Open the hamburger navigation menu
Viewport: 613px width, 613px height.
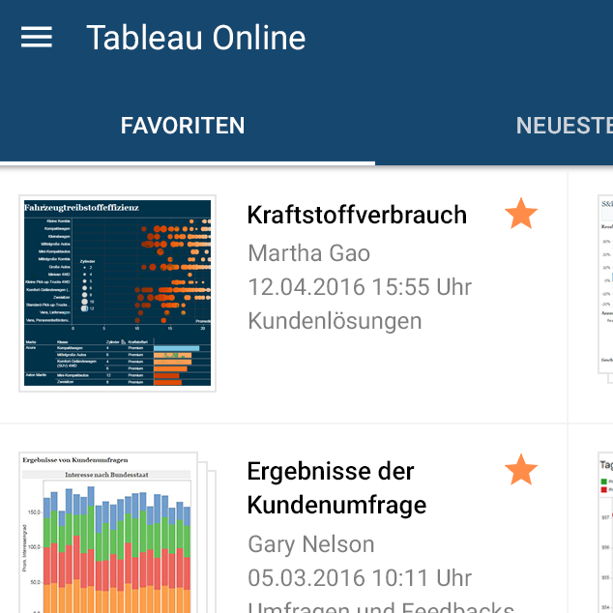(37, 38)
